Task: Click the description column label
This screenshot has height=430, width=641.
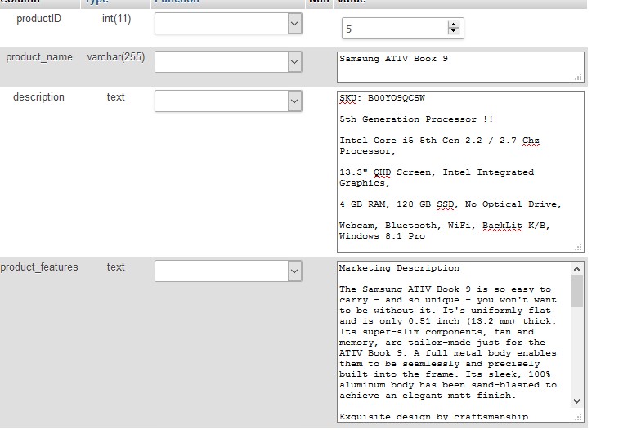Action: pos(39,97)
